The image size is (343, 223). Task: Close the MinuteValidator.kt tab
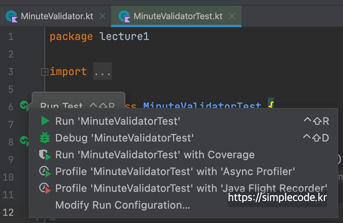click(102, 16)
